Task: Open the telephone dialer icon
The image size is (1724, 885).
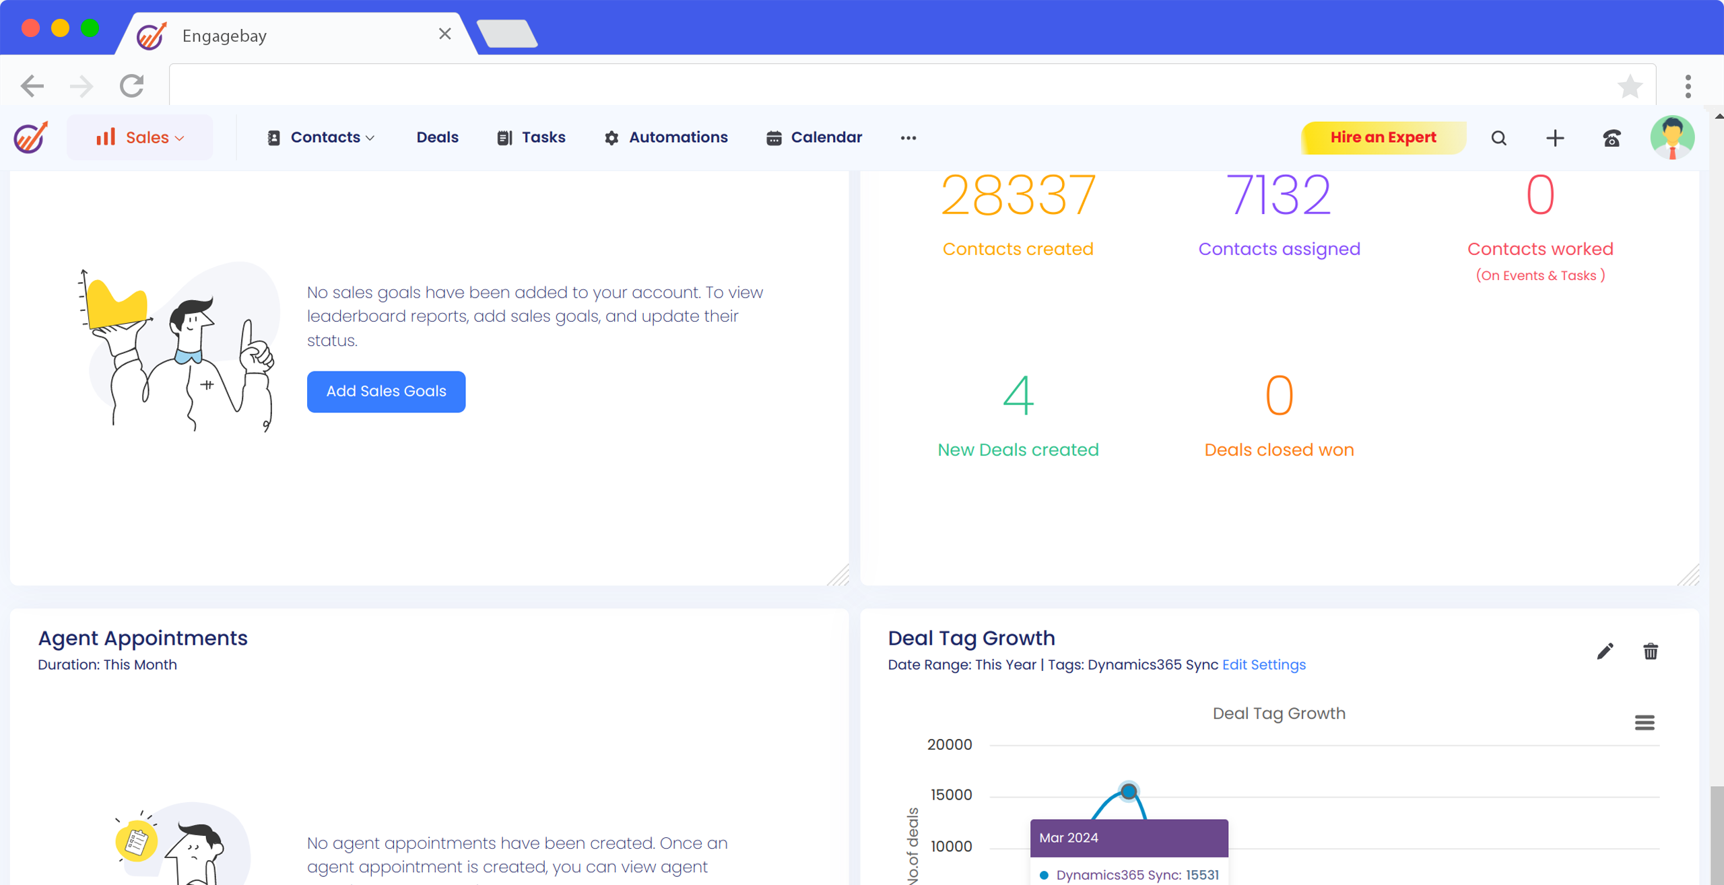Action: click(1612, 138)
